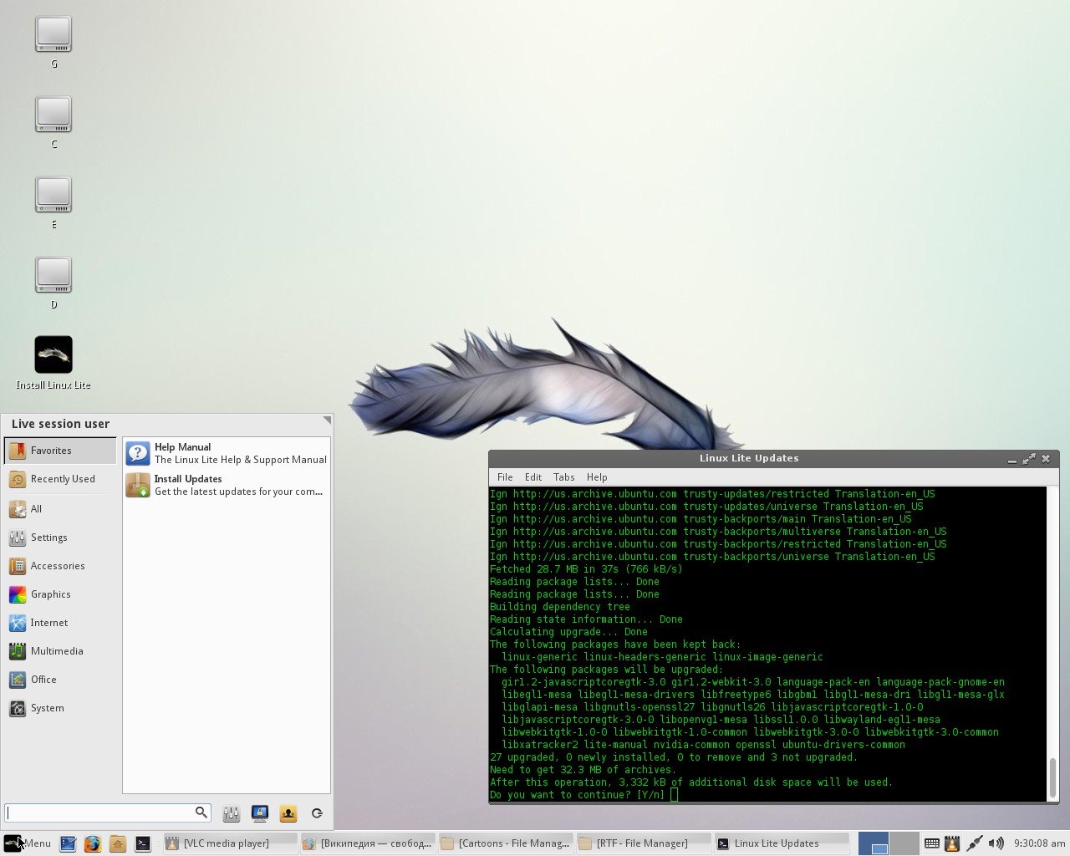
Task: Click the Live session user header
Action: [60, 424]
